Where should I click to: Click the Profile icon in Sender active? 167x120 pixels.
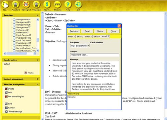pyautogui.click(x=26, y=73)
